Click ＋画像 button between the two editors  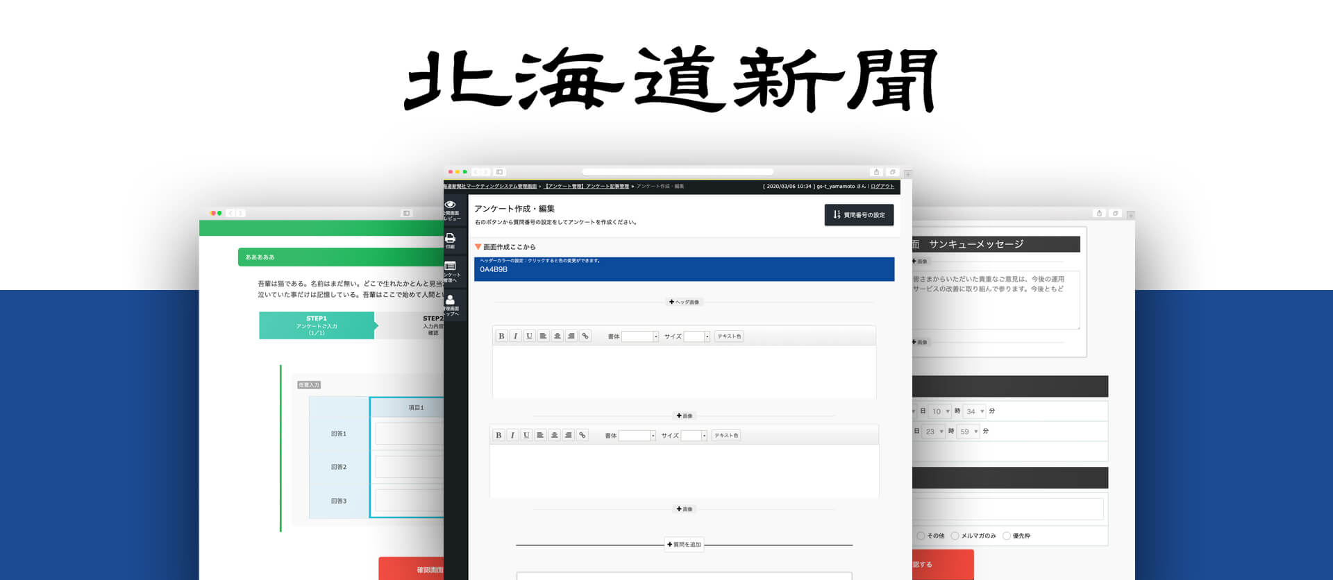pos(685,416)
